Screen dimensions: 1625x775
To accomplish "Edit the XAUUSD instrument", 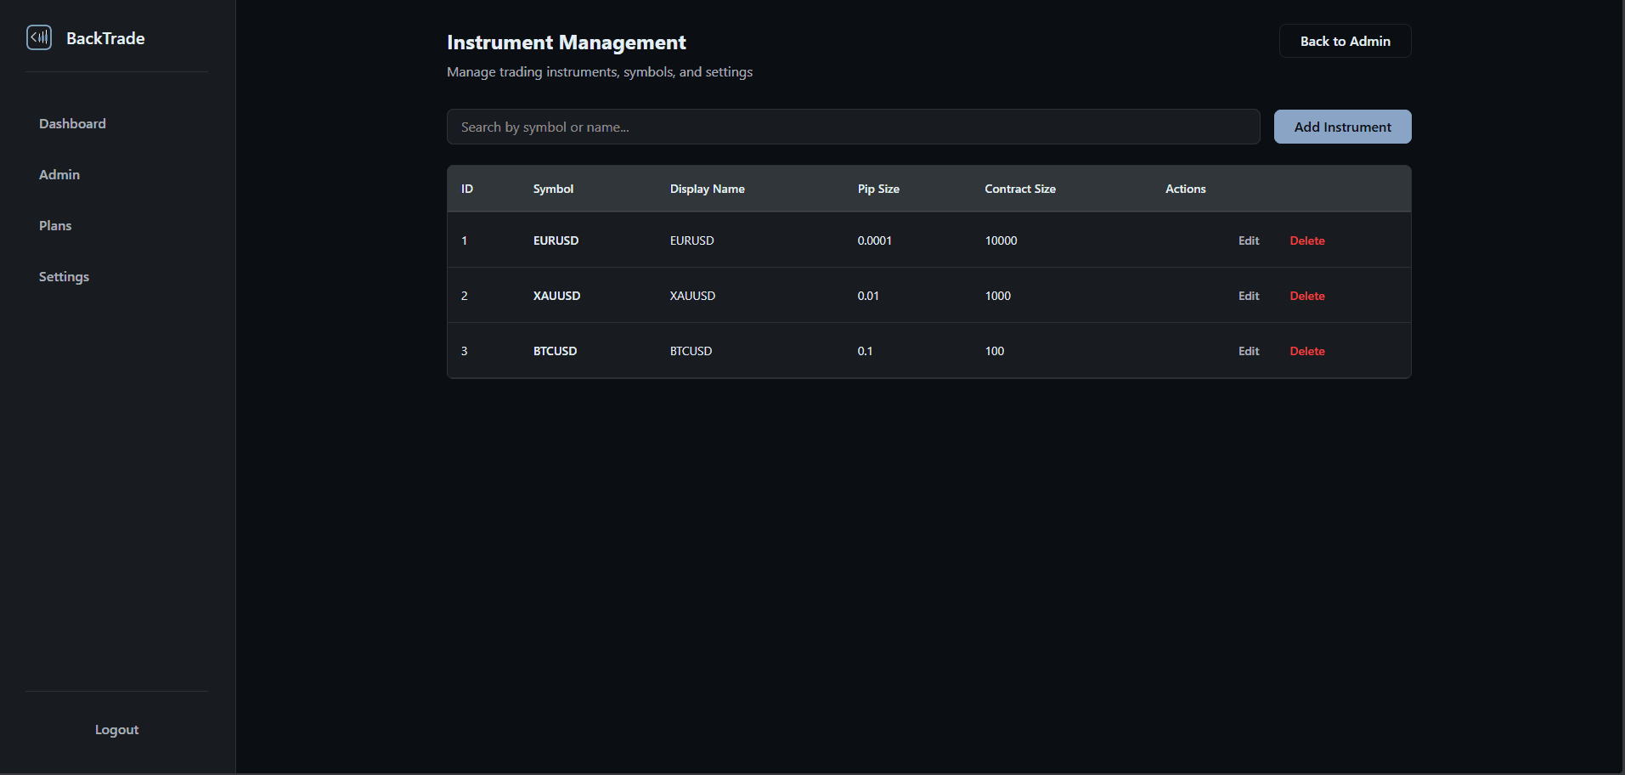I will [1248, 296].
